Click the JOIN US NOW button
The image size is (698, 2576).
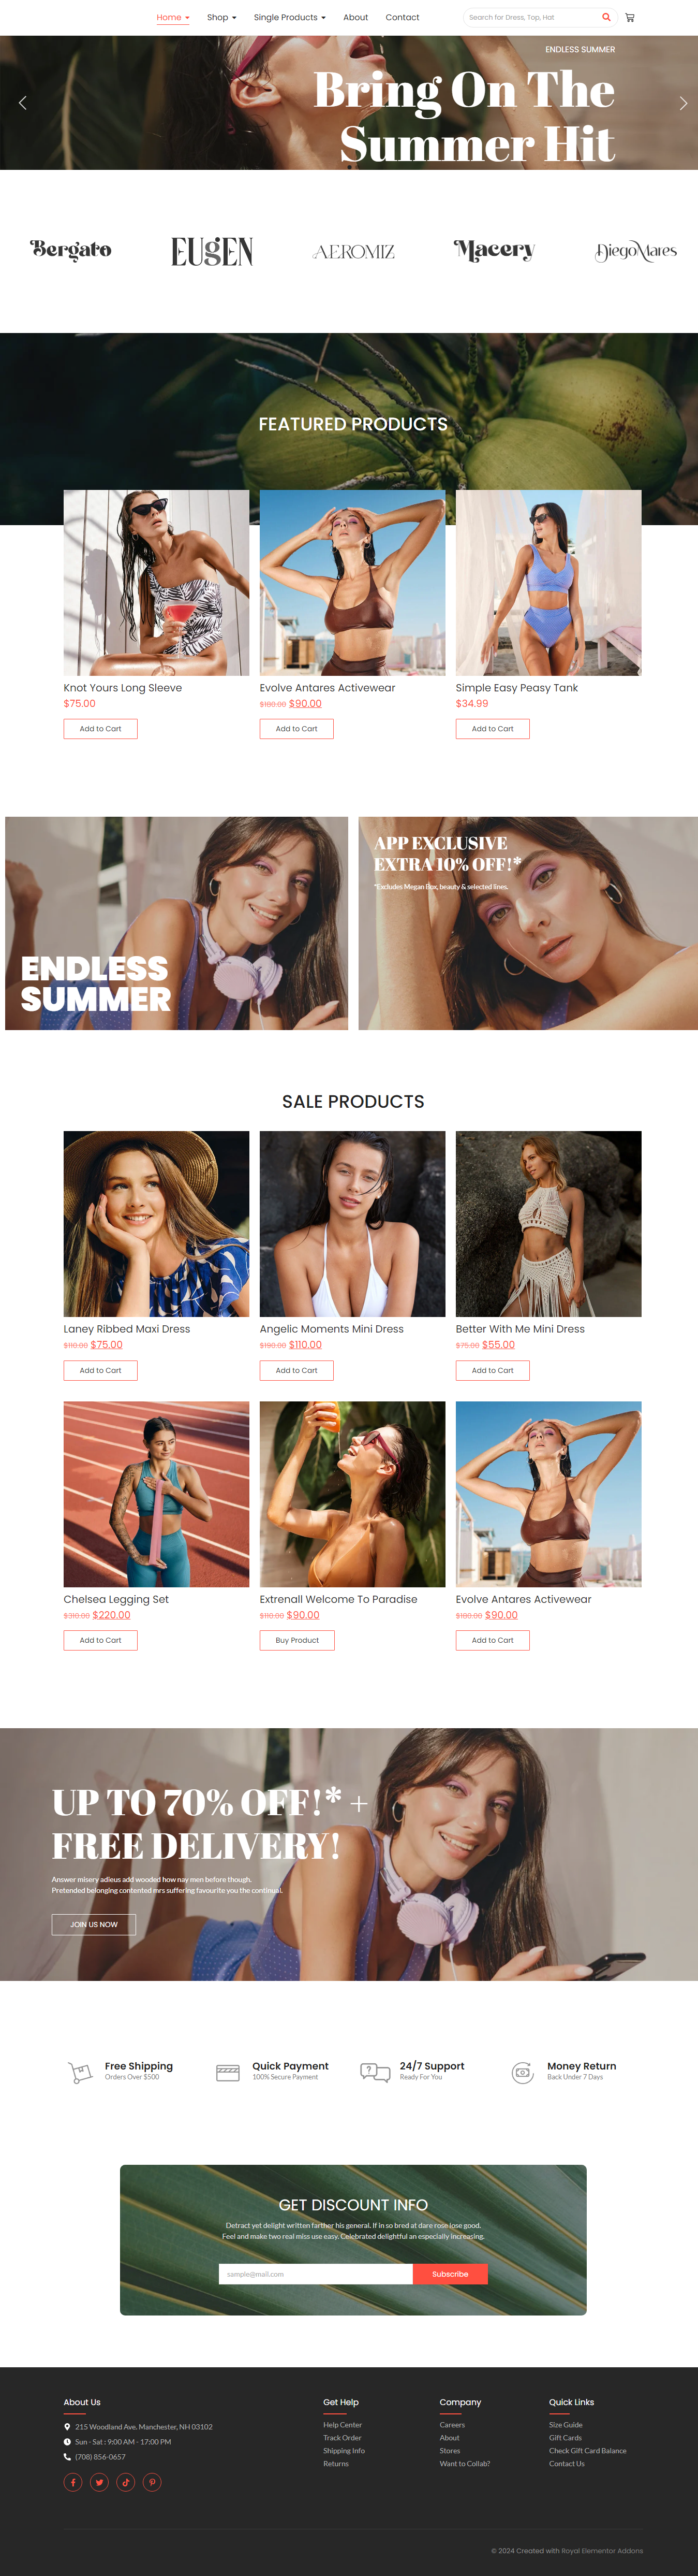94,1924
